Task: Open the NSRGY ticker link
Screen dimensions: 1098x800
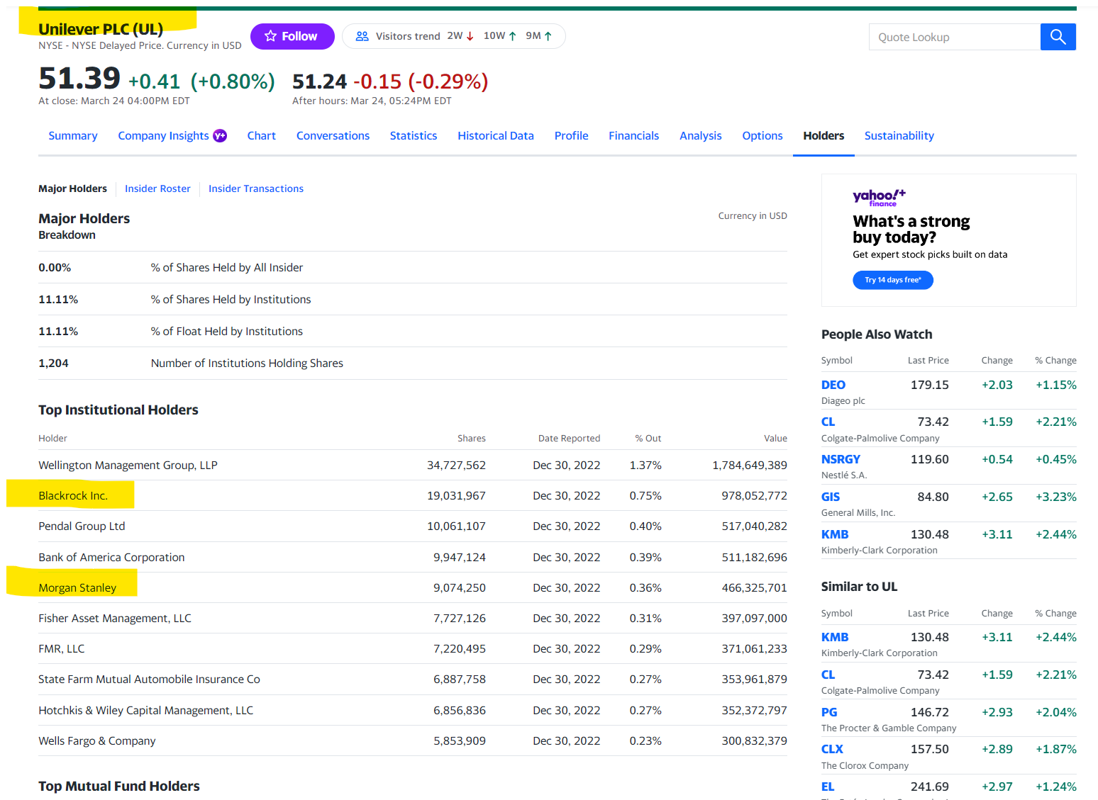Action: 841,459
